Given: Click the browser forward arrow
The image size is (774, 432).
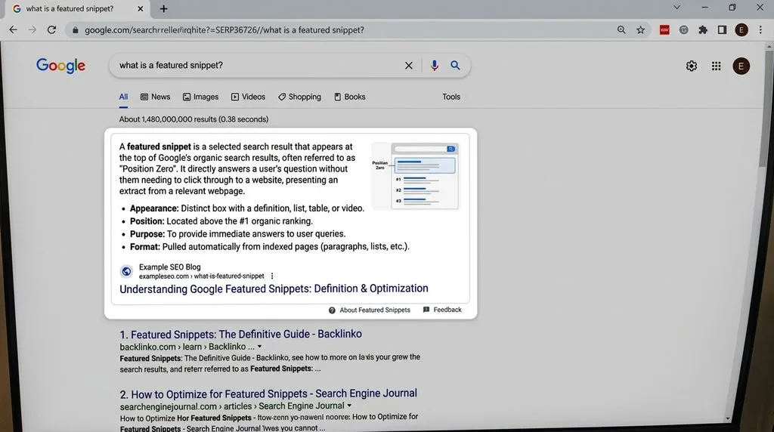Looking at the screenshot, I should point(32,30).
